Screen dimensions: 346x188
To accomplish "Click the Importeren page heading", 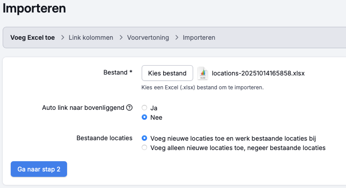I will coord(34,8).
